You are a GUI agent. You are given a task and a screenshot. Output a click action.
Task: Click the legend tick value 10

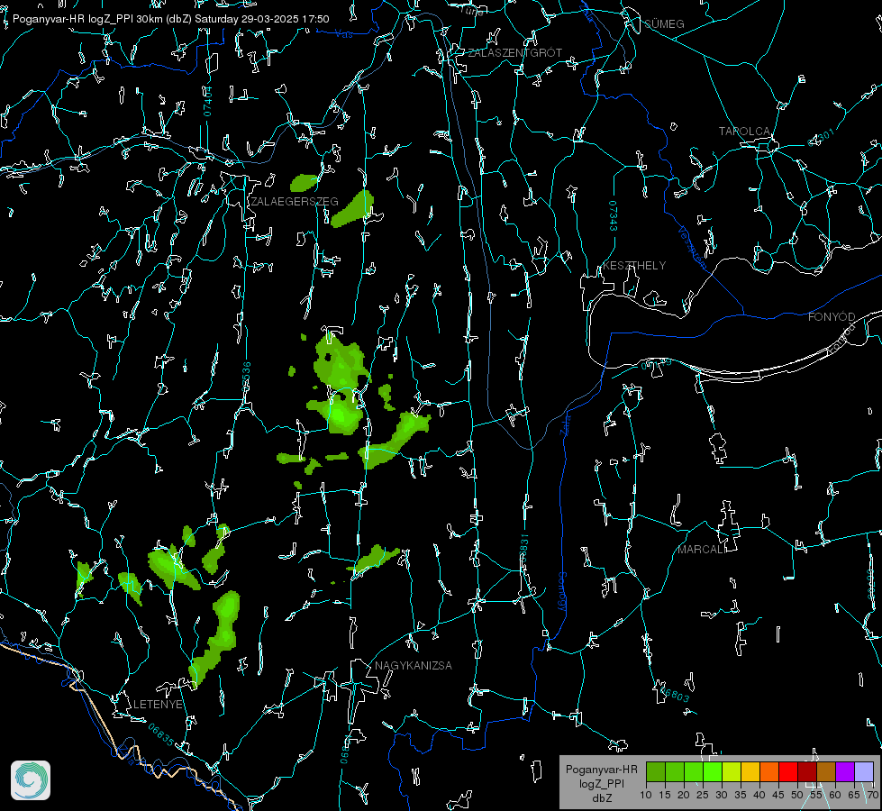(646, 795)
